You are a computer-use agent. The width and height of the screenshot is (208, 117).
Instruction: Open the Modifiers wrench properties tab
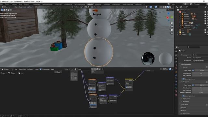pyautogui.click(x=176, y=75)
